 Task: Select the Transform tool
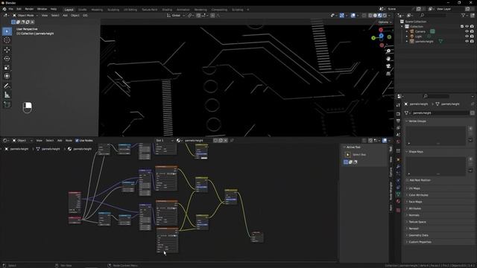pos(7,76)
